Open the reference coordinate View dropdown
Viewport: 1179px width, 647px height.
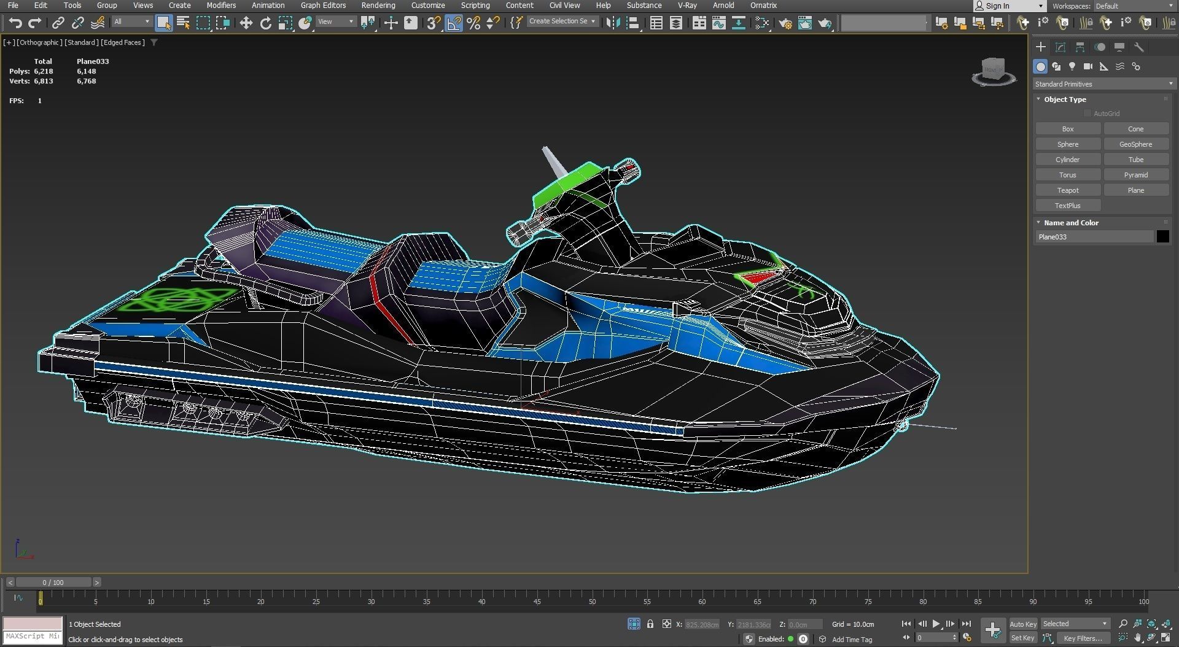[335, 21]
